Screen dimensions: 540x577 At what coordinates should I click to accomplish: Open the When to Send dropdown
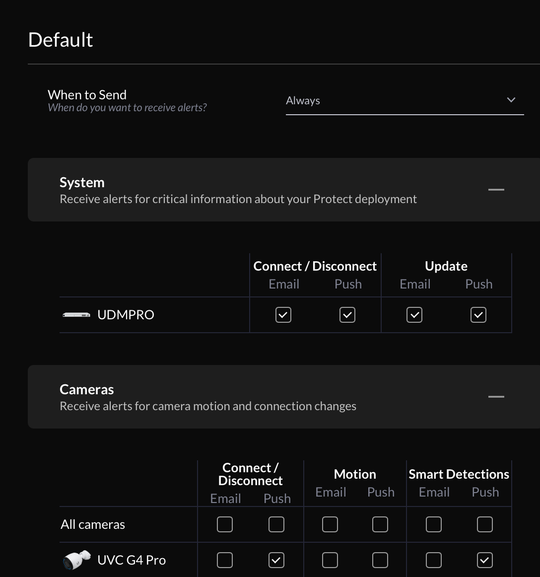(x=405, y=100)
